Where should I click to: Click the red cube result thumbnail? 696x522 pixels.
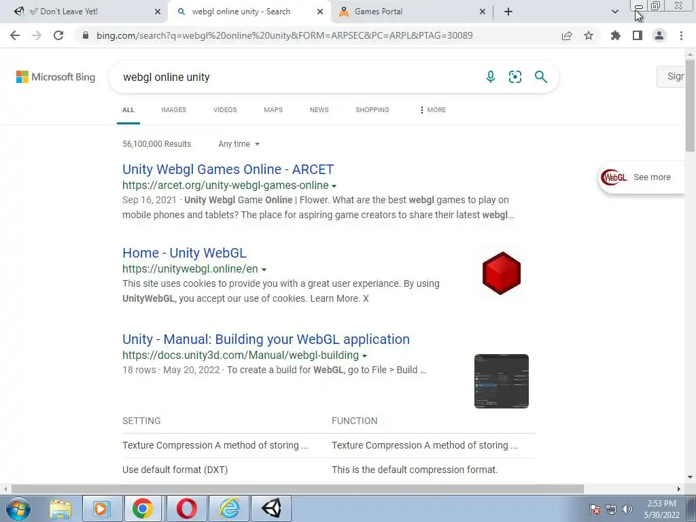[x=501, y=273]
